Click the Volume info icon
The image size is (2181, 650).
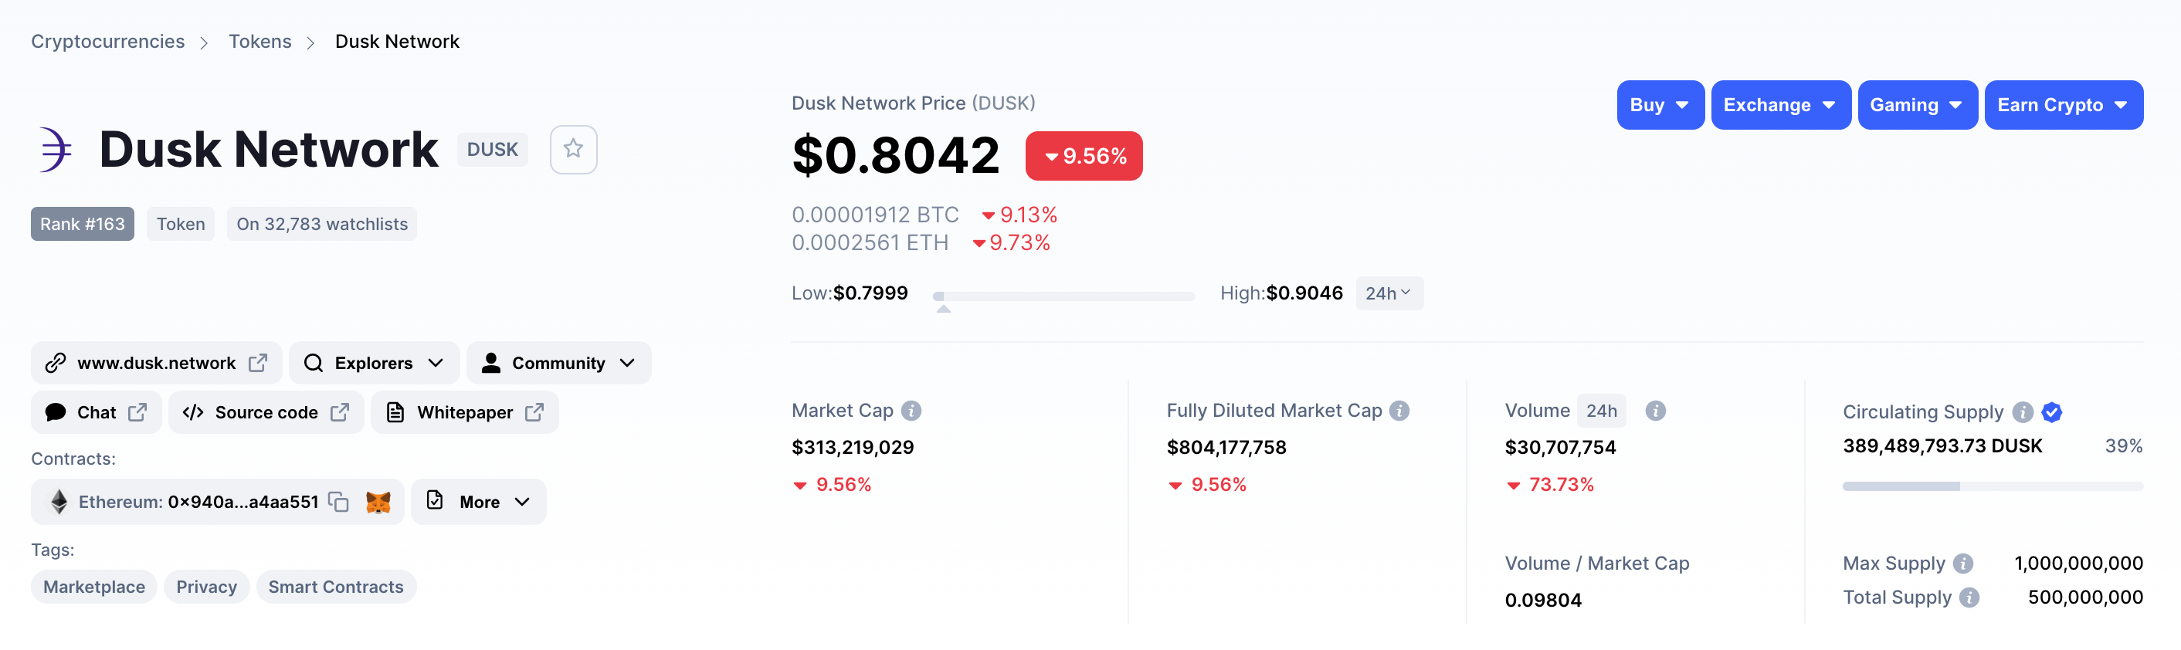click(x=1655, y=411)
